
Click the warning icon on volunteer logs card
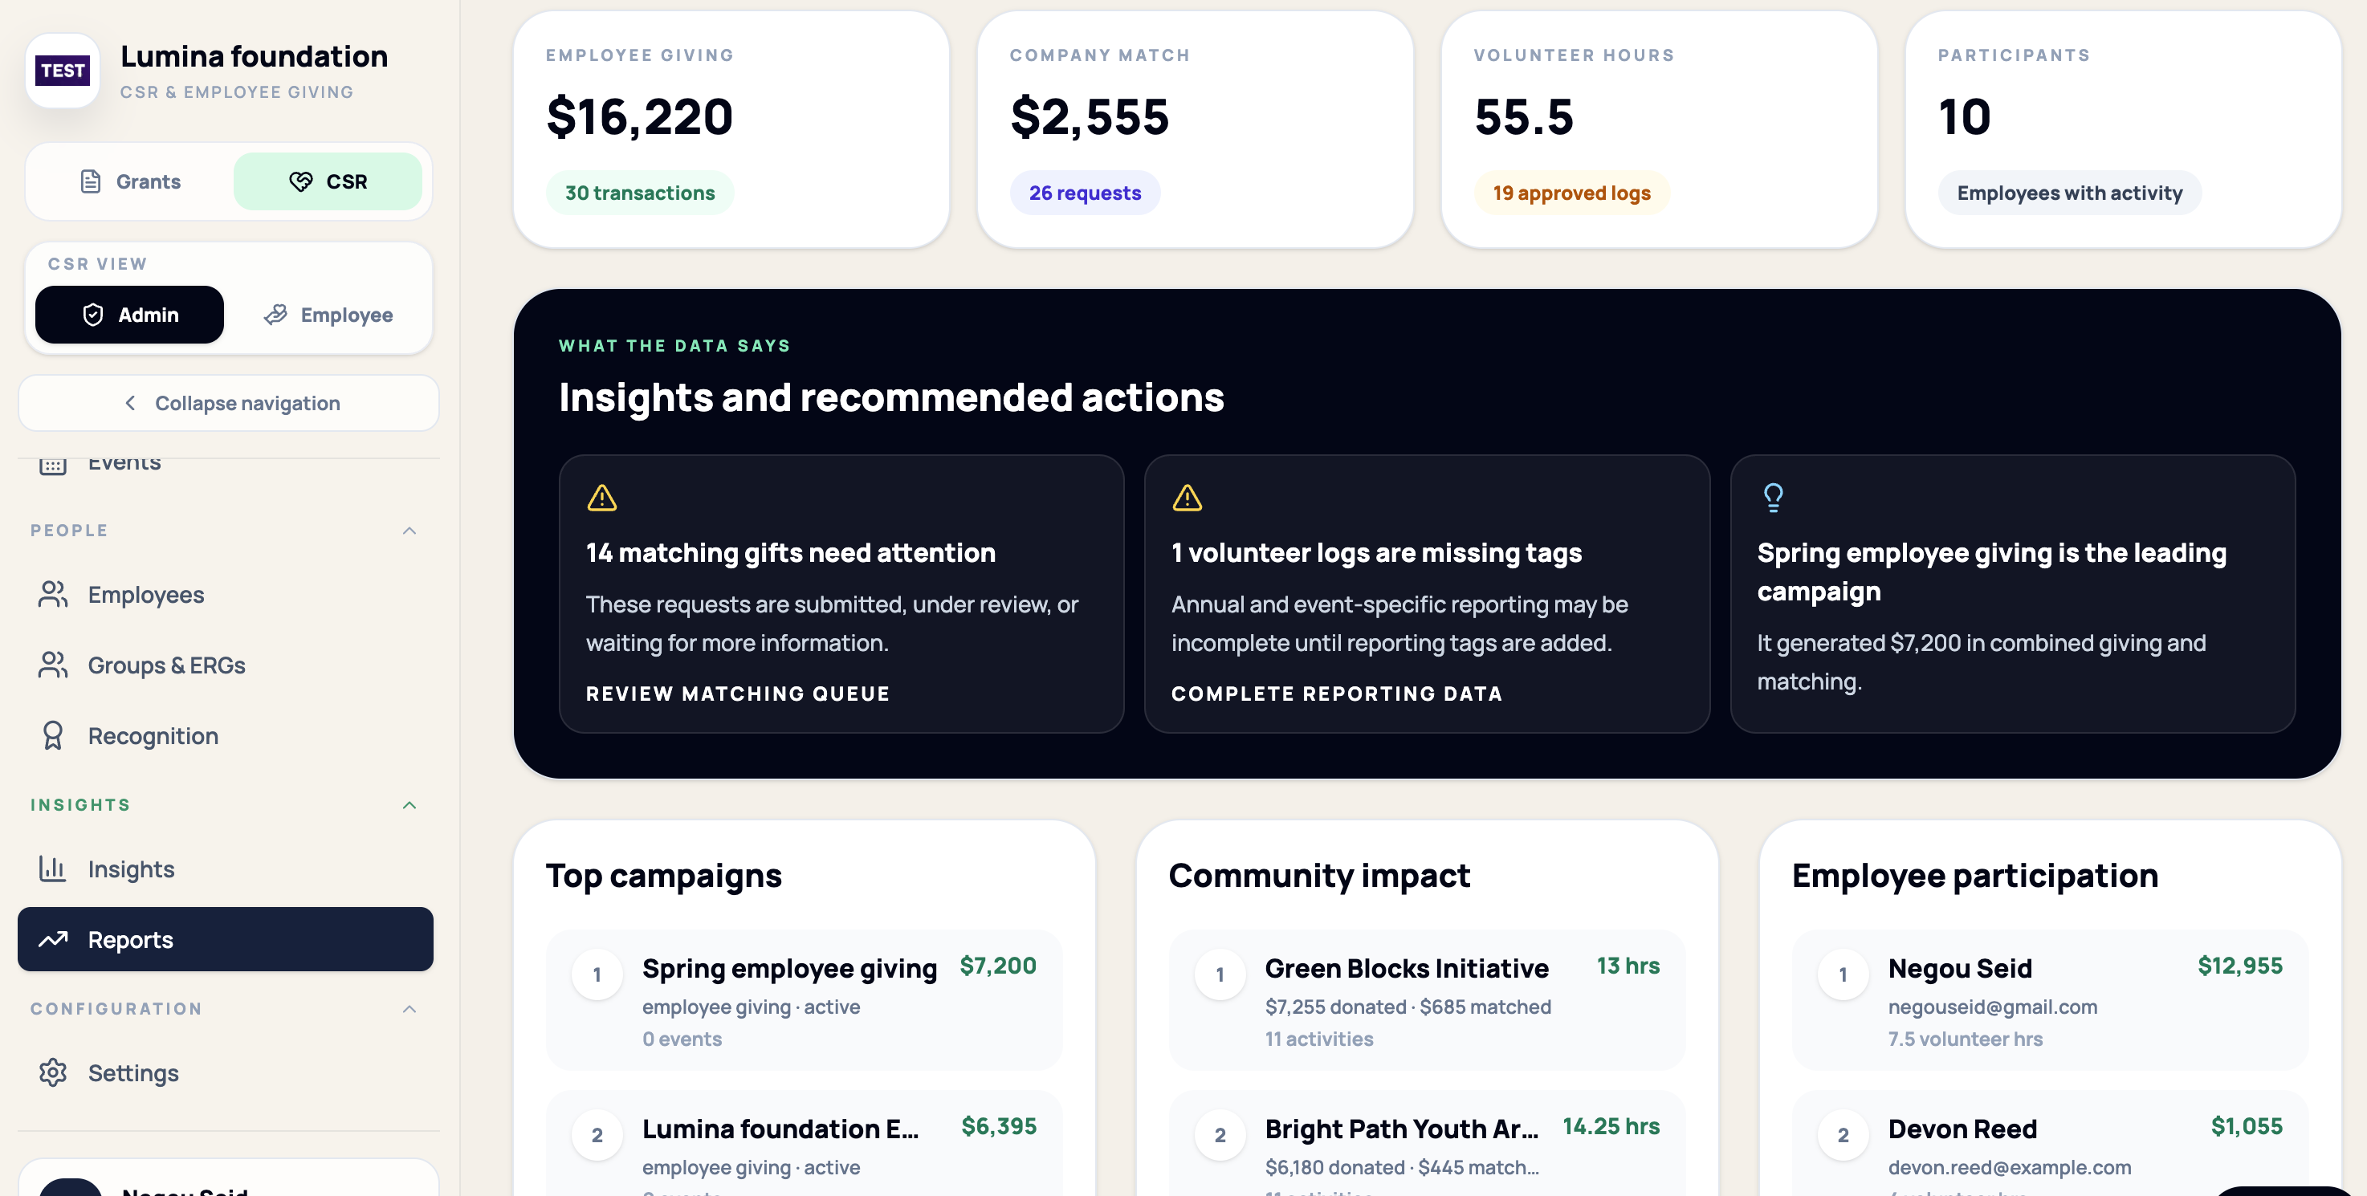[x=1188, y=498]
